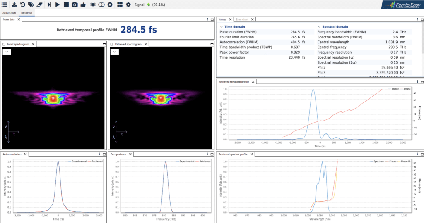Switch to the Retrieval tab

click(x=26, y=13)
